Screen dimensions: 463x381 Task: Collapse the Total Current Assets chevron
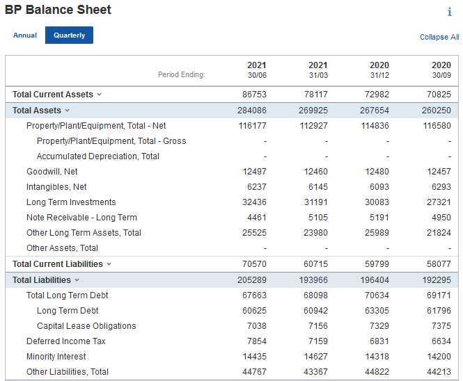[x=99, y=95]
